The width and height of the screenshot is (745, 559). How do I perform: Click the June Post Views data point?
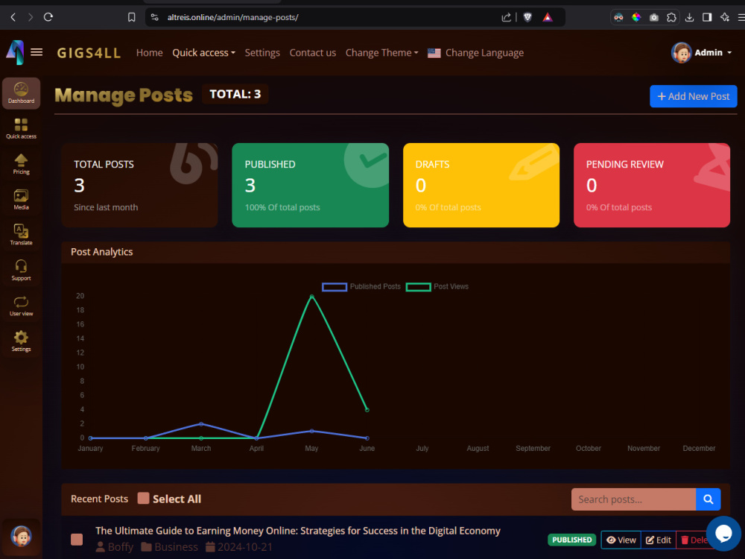367,409
